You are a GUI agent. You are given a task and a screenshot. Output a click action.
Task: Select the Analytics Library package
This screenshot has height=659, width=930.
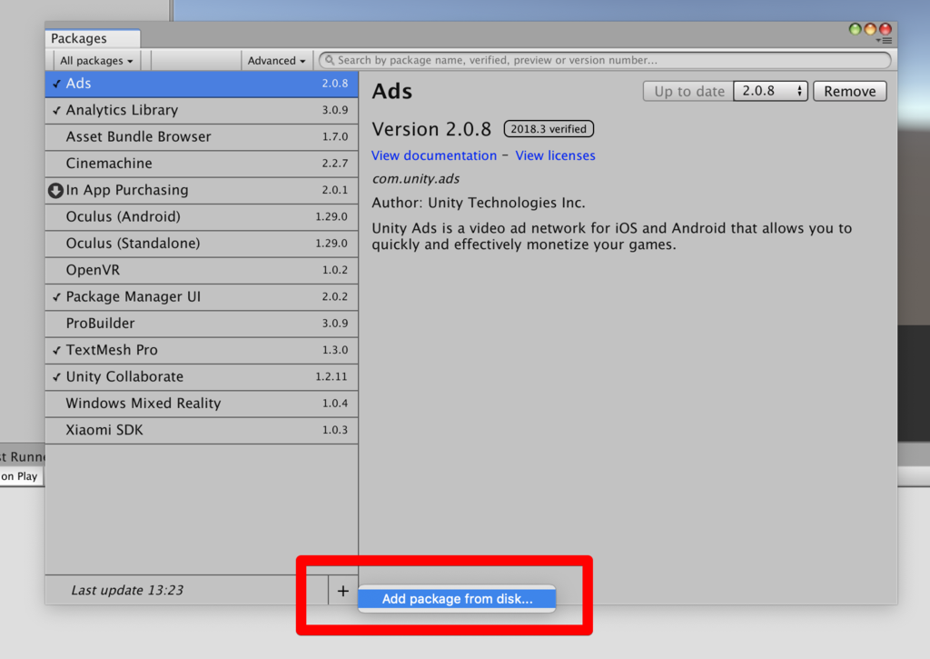[x=202, y=110]
